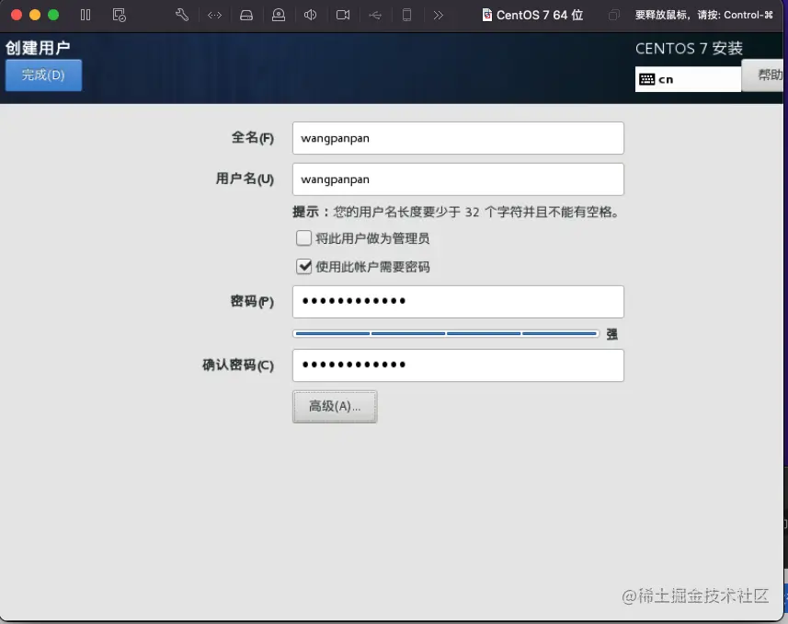Minimize the VM window yellow button
Image resolution: width=788 pixels, height=624 pixels.
pos(35,15)
